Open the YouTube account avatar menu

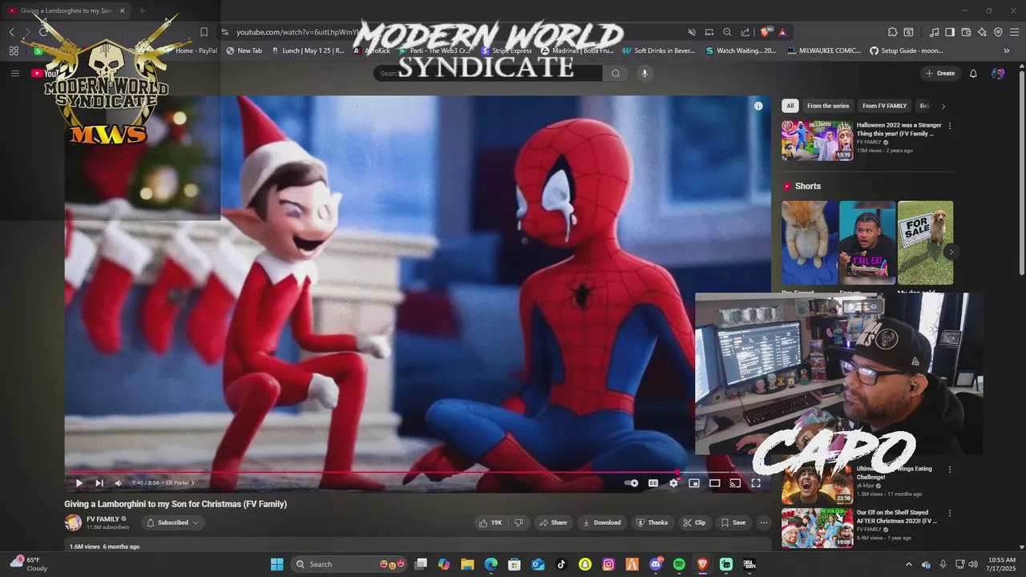click(x=998, y=73)
